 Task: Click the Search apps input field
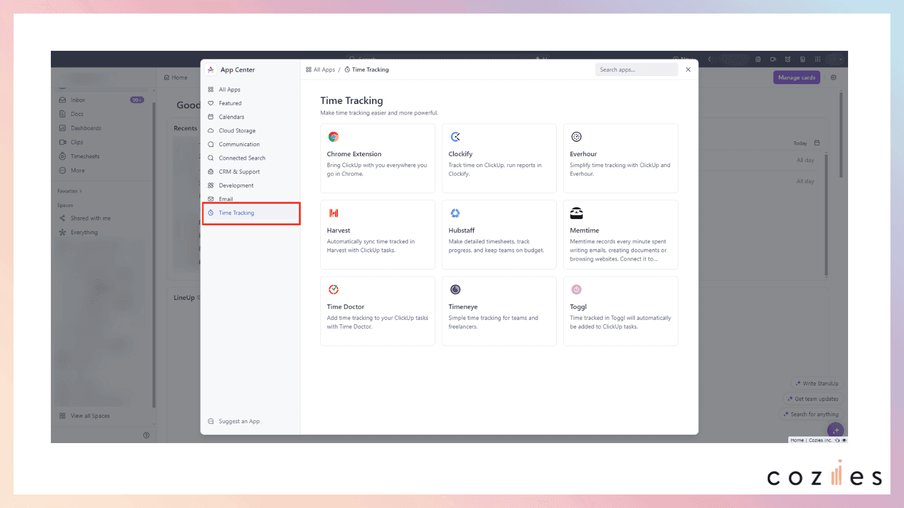tap(636, 69)
